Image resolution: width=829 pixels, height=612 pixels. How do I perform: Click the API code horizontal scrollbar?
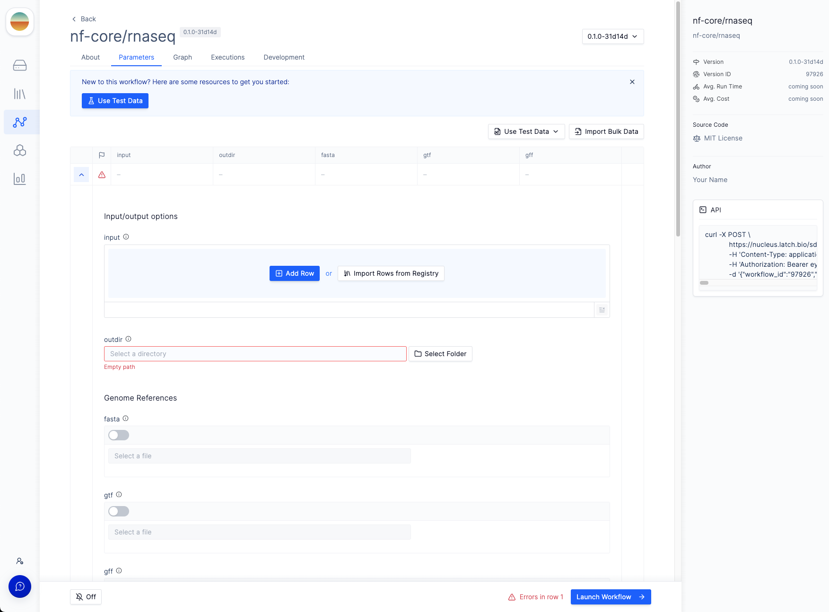pos(705,283)
